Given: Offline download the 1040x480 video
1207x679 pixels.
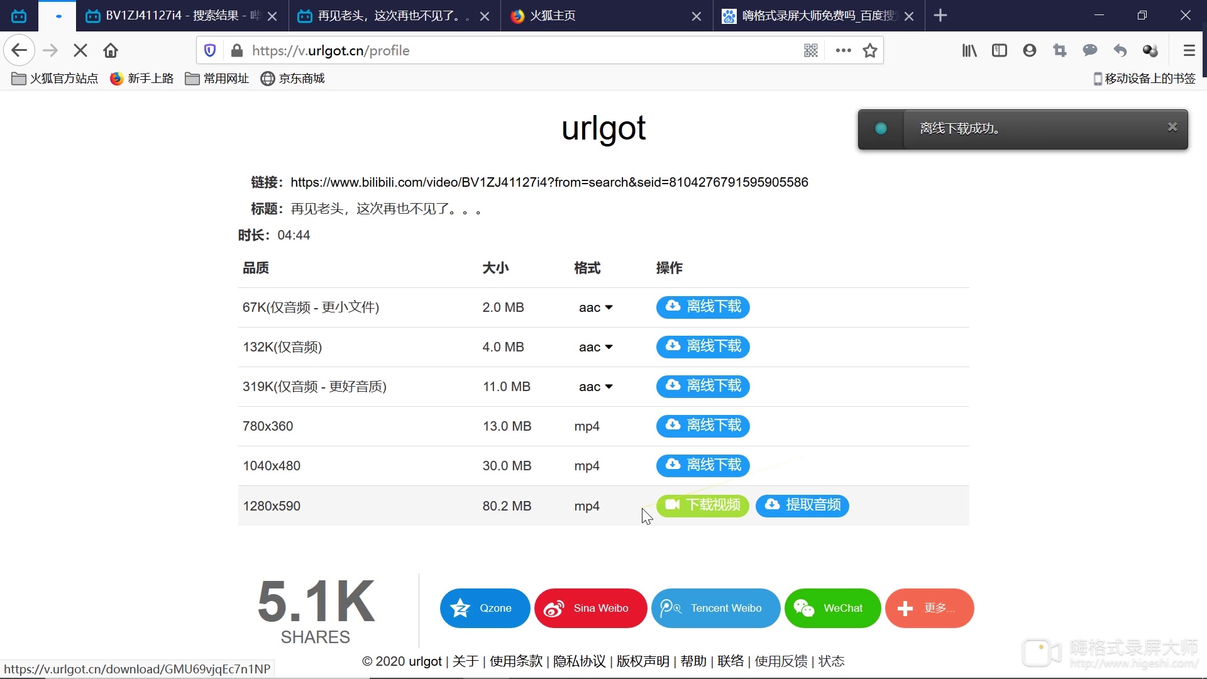Looking at the screenshot, I should (x=703, y=465).
